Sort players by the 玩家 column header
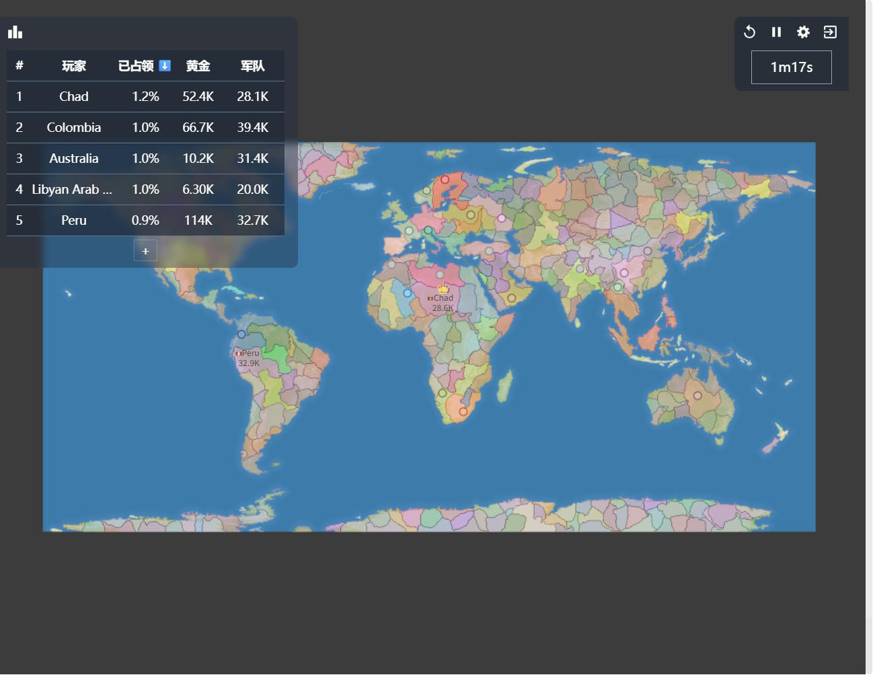 tap(74, 65)
